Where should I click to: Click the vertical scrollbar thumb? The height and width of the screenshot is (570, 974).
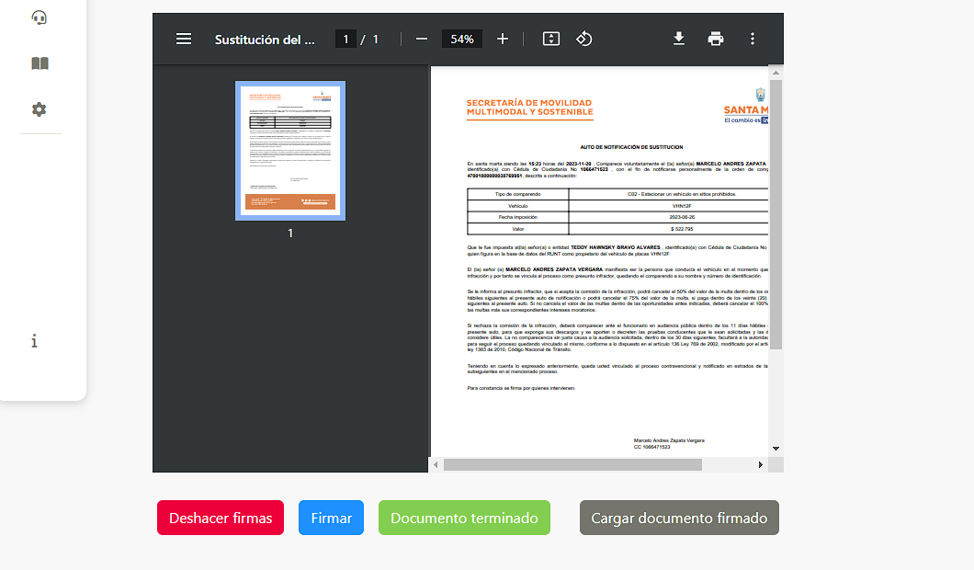click(776, 214)
